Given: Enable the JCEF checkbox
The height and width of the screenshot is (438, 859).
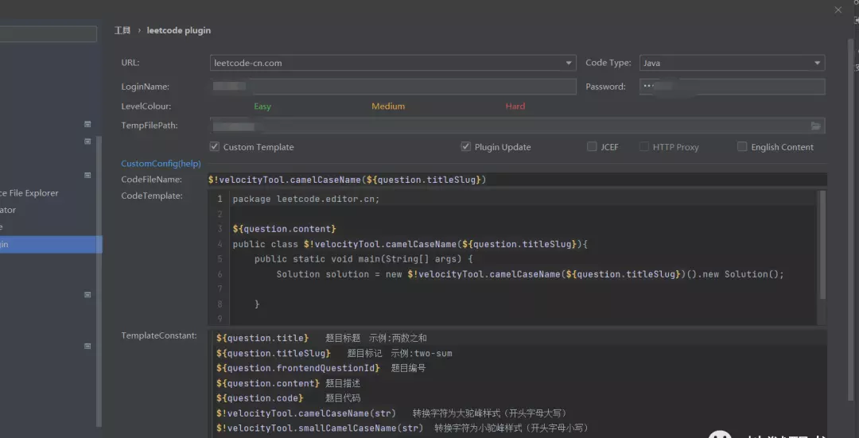Looking at the screenshot, I should 592,147.
